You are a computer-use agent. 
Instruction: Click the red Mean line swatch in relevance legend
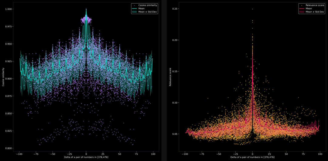[302, 8]
